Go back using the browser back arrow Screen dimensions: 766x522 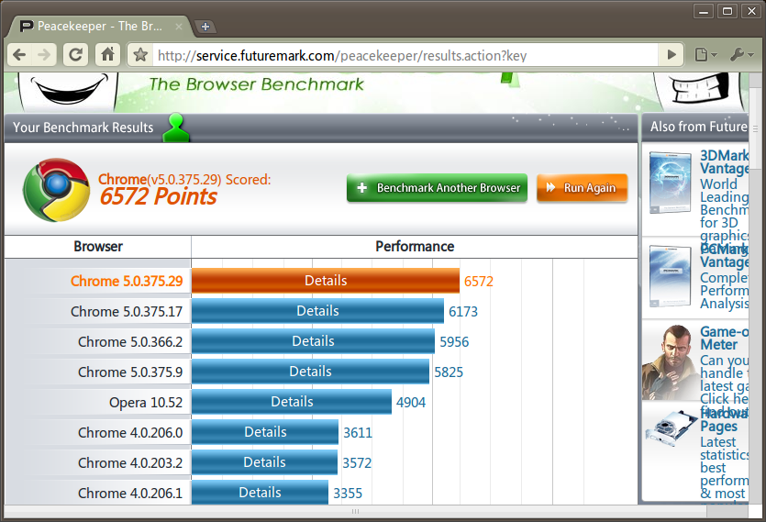(20, 55)
